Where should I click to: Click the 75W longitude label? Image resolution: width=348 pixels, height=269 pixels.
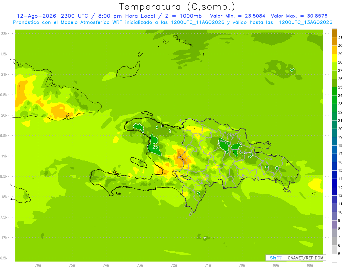pos(72,265)
